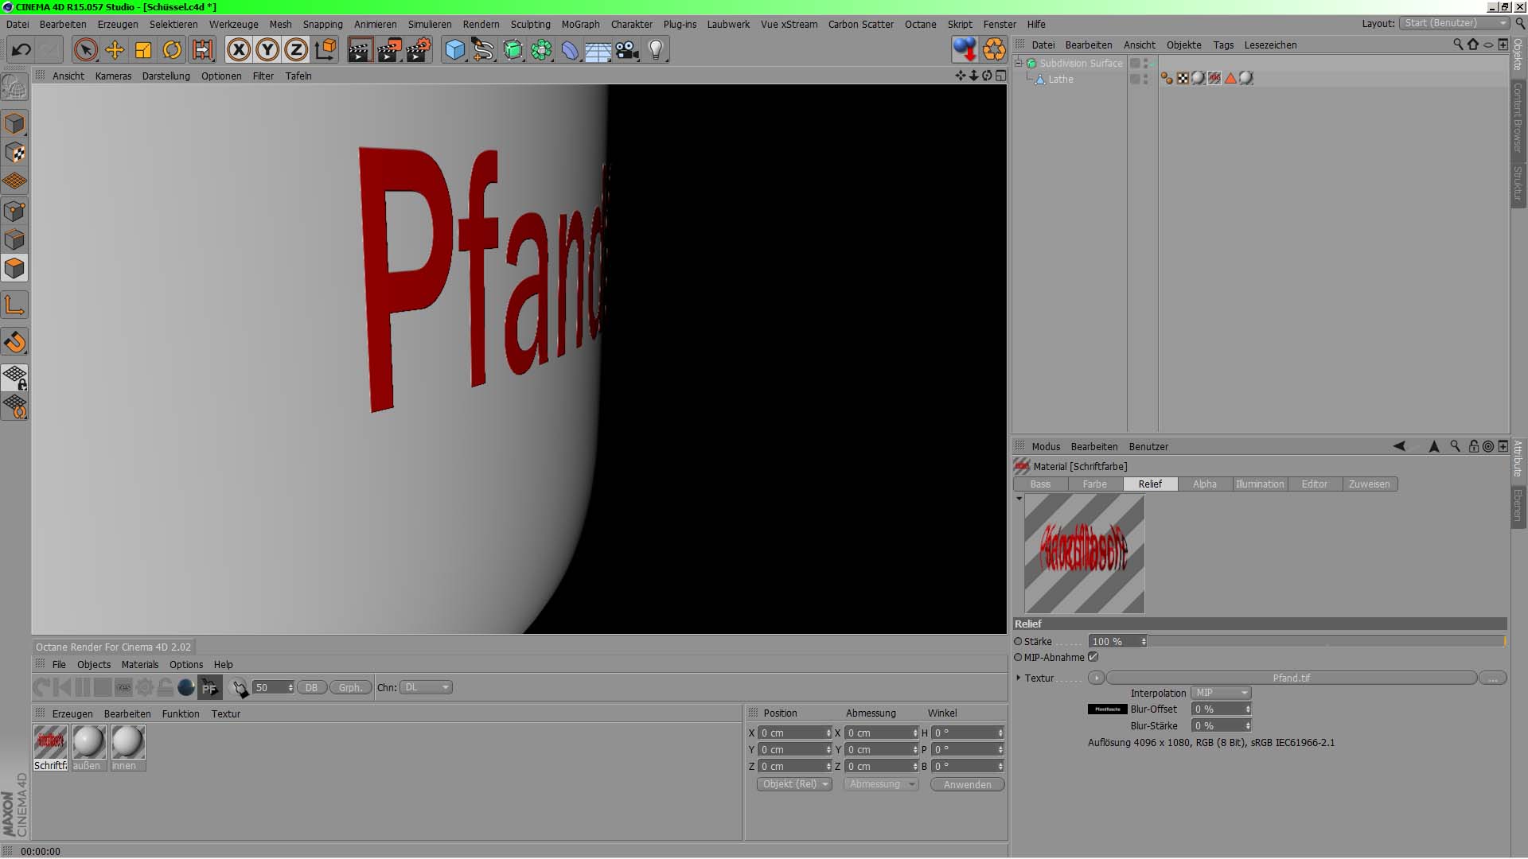Click the Anwenden button

(x=967, y=784)
